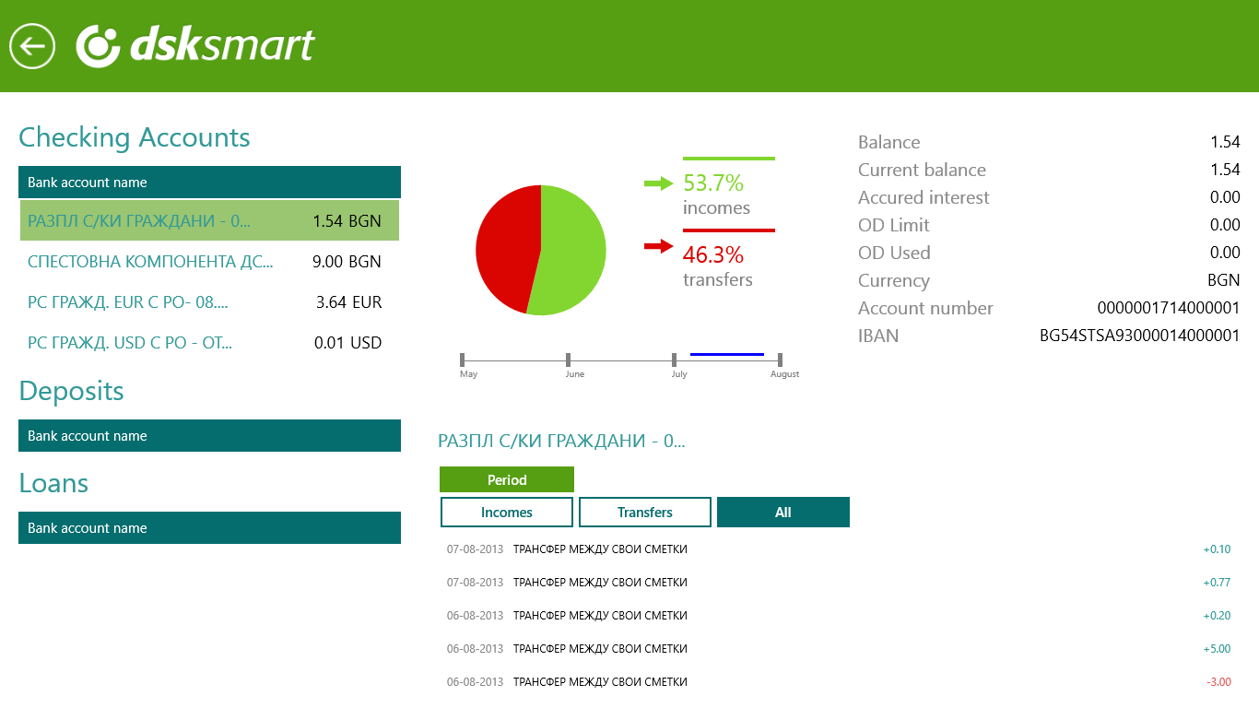Click the 53.7% incomes percentage
Viewport: 1259px width, 708px height.
(713, 183)
